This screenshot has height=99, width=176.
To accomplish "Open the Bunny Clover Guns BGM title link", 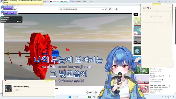I will pyautogui.click(x=159, y=86).
